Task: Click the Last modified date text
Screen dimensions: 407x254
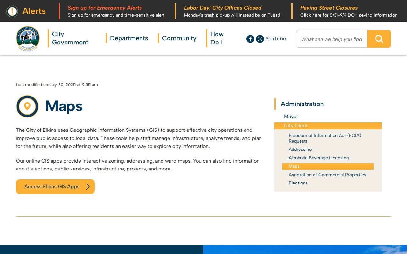Action: [x=57, y=85]
